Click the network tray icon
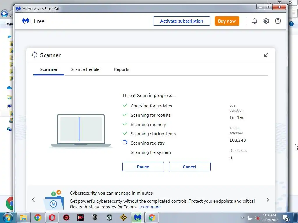This screenshot has height=223, width=298. [x=250, y=218]
